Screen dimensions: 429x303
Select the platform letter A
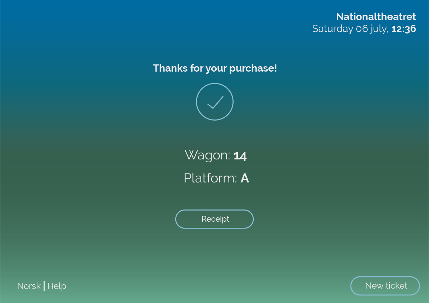(x=245, y=178)
